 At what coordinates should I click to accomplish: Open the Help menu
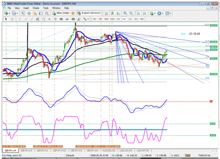[x=67, y=8]
